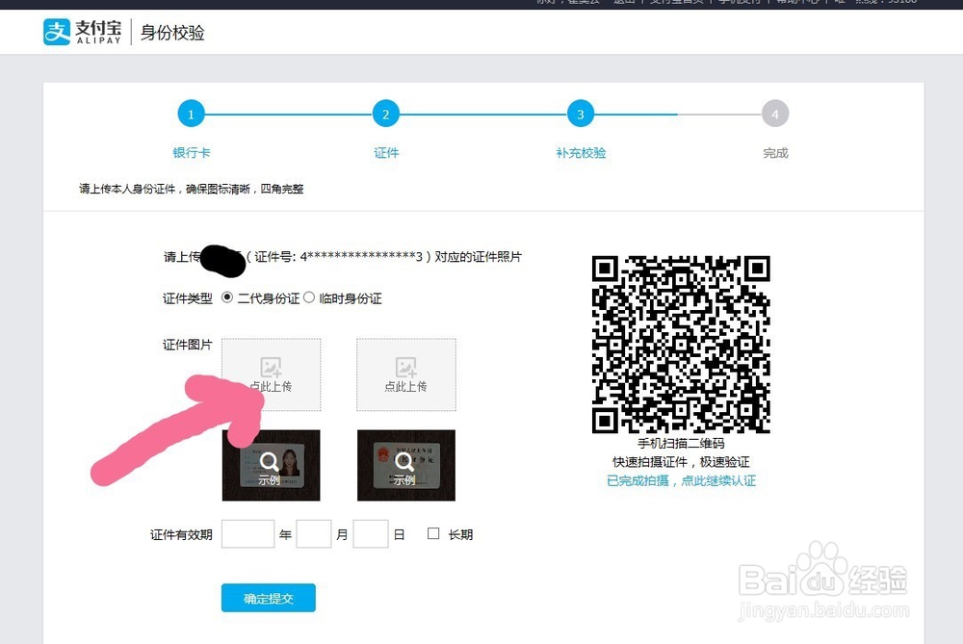Screen dimensions: 963x644
Task: Click step circle 3 for 补充校验
Action: coord(581,114)
